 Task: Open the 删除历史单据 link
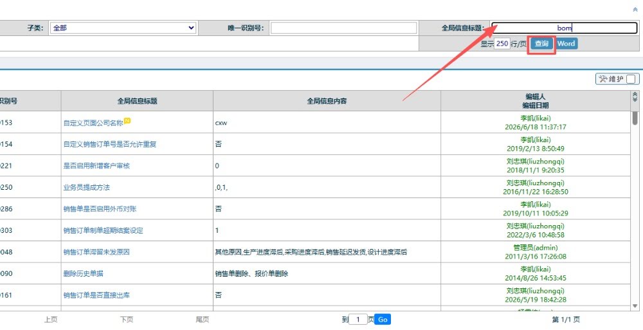83,273
